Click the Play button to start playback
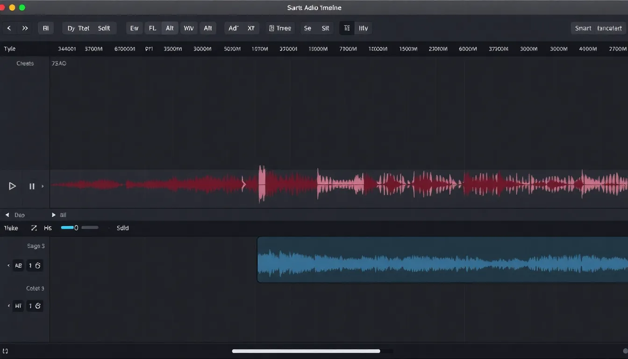The image size is (628, 359). (x=12, y=186)
